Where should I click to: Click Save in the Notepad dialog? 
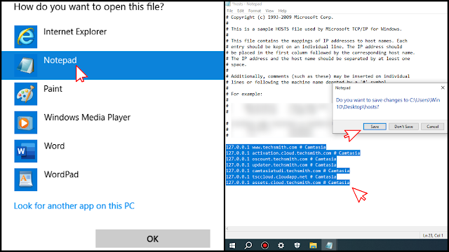coord(375,127)
